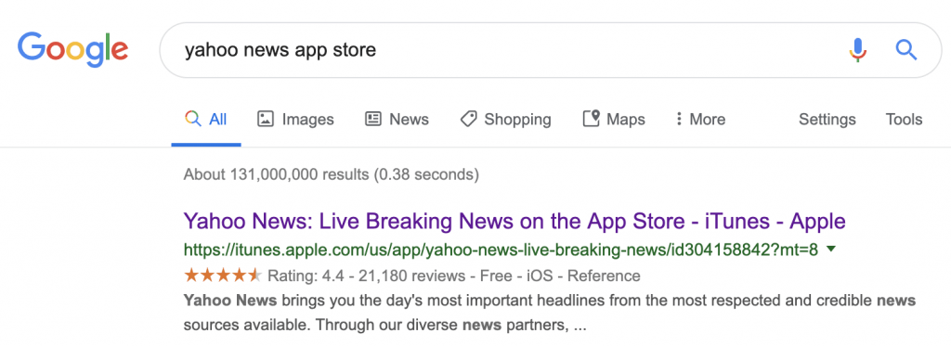Viewport: 951px width, 346px height.
Task: Expand the More menu
Action: pyautogui.click(x=700, y=120)
